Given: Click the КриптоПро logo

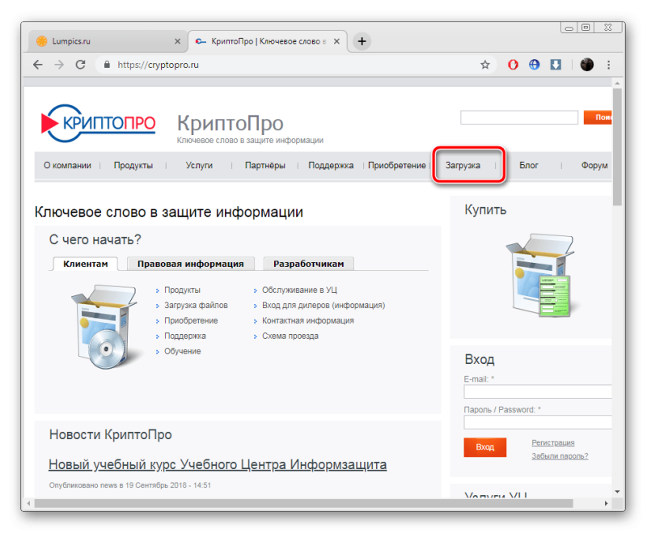Looking at the screenshot, I should 98,124.
